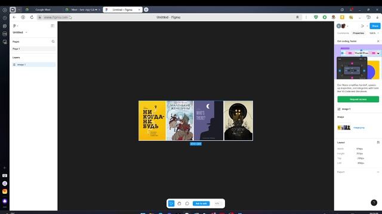Click the Layers heading
The image size is (382, 214).
16,58
